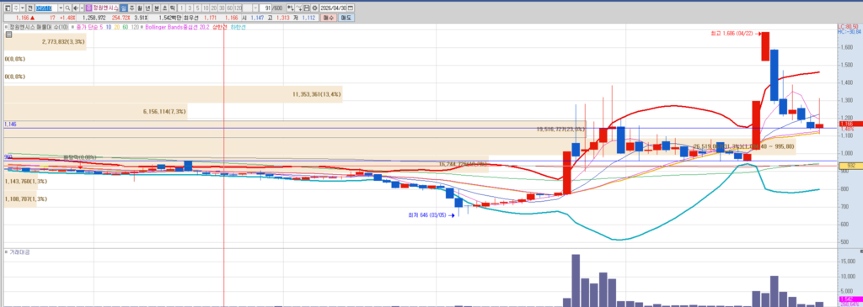Select the 5 interval toolbar button
The width and height of the screenshot is (863, 307).
(x=197, y=8)
